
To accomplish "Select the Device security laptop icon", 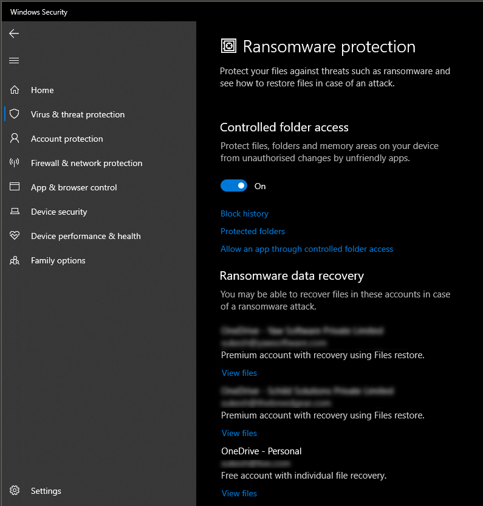I will (15, 212).
